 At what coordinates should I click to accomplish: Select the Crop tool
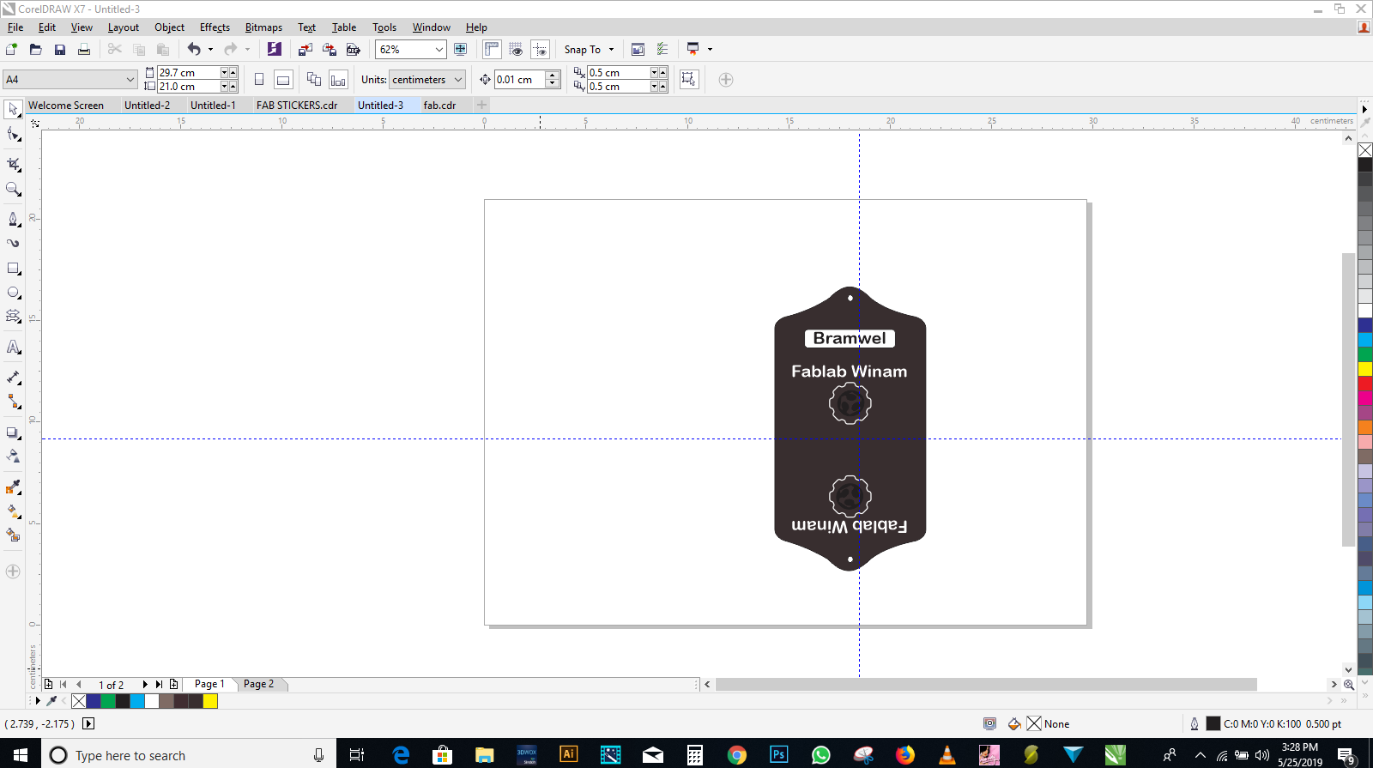(x=14, y=164)
